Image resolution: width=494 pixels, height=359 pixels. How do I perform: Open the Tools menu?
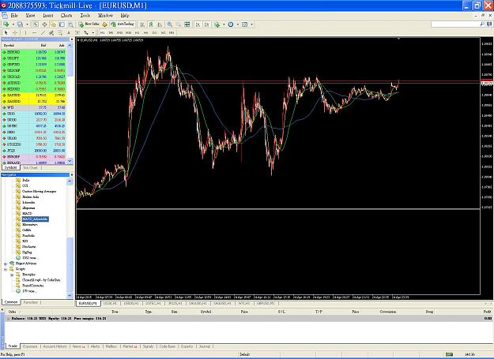point(85,16)
